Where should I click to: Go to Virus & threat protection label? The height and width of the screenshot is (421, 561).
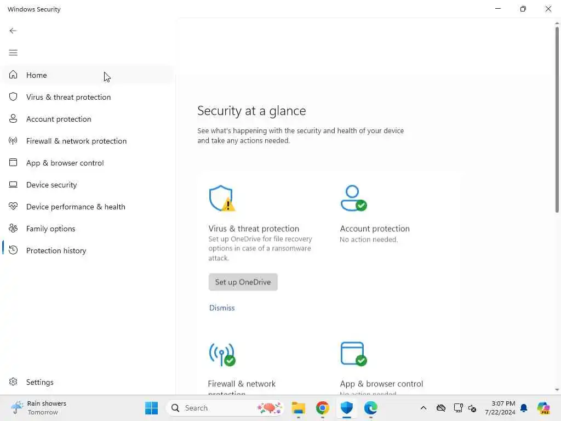68,97
